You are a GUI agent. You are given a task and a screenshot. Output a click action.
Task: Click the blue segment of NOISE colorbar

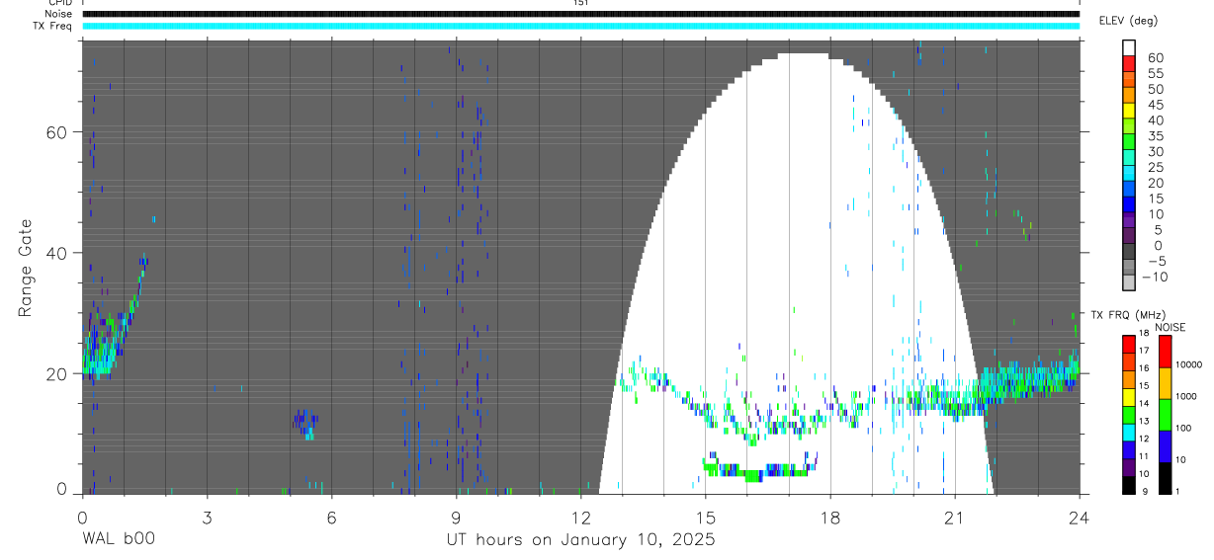pyautogui.click(x=1164, y=445)
